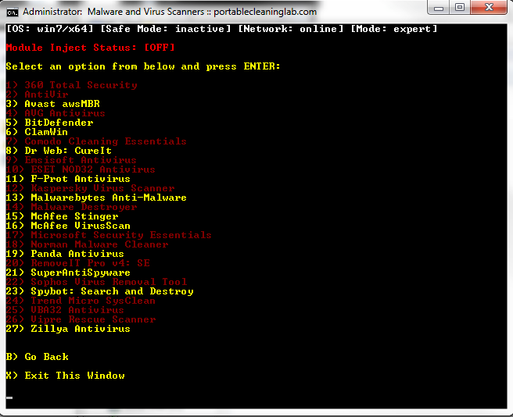This screenshot has height=417, width=513.
Task: Select option 9) Emsisoft Antivirus
Action: pyautogui.click(x=71, y=160)
